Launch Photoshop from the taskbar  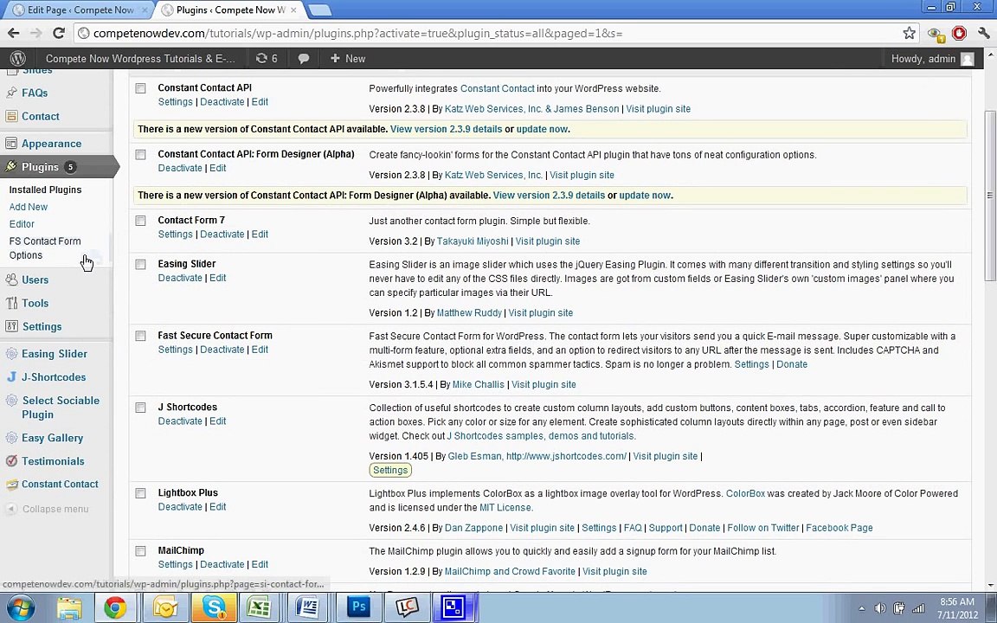[358, 607]
